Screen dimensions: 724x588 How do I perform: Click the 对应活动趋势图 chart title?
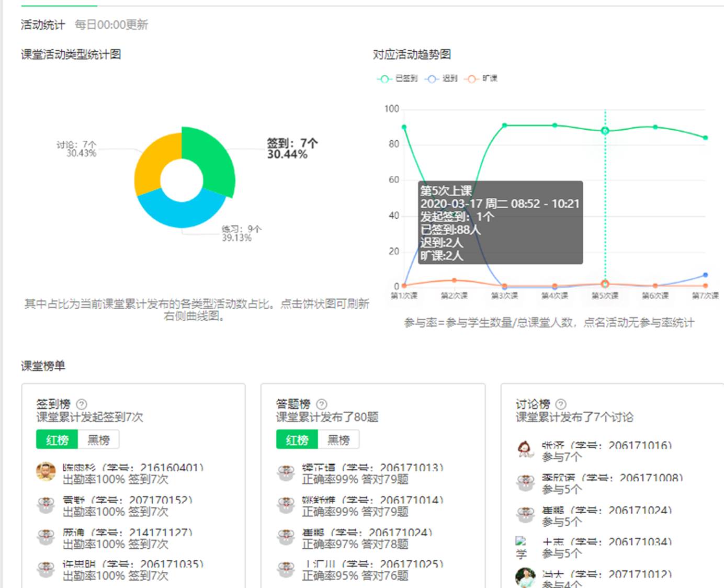point(412,54)
